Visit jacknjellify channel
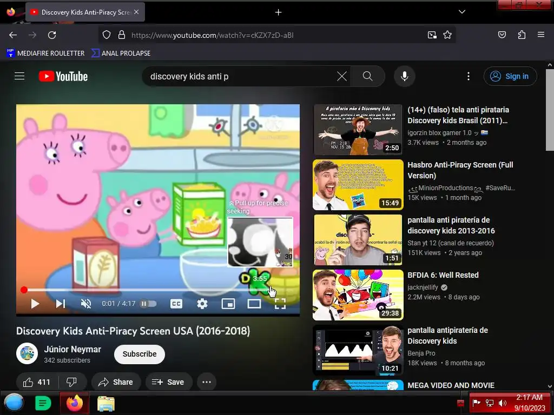The height and width of the screenshot is (415, 554). [423, 287]
